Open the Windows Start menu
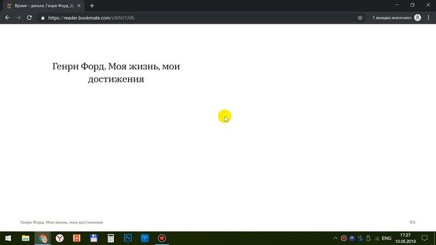 [8, 238]
